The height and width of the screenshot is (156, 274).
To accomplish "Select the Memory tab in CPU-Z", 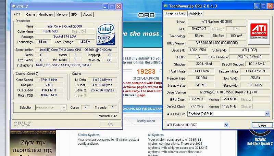I will click(x=62, y=14).
